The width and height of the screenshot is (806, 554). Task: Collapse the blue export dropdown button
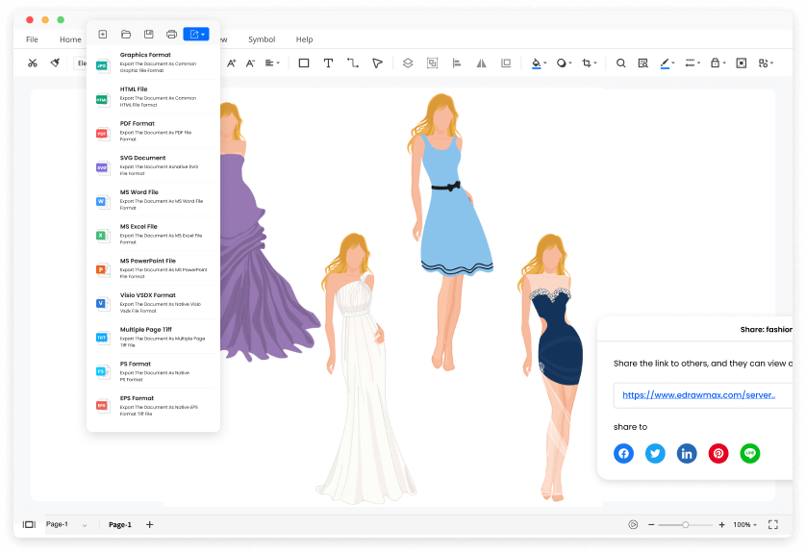196,35
